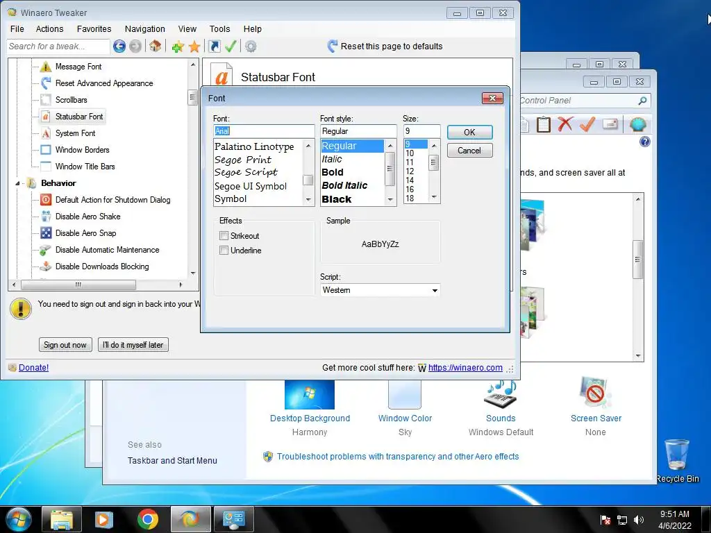Select Disable Aero Snap item
Viewport: 711px width, 533px height.
(x=85, y=233)
